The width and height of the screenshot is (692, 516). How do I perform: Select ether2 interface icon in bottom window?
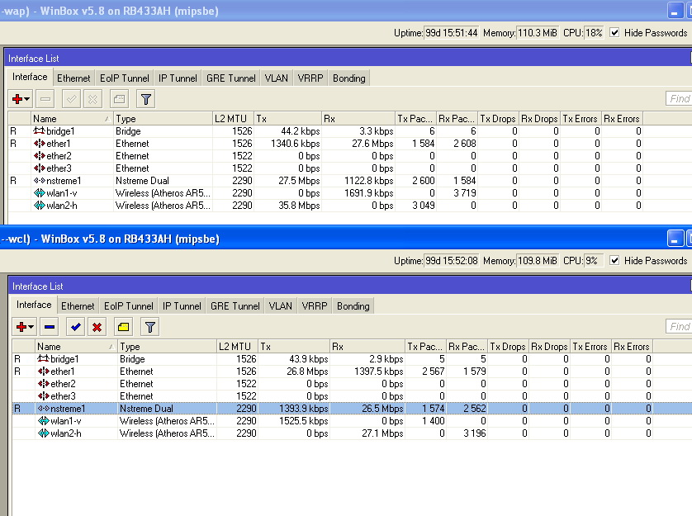pos(43,384)
